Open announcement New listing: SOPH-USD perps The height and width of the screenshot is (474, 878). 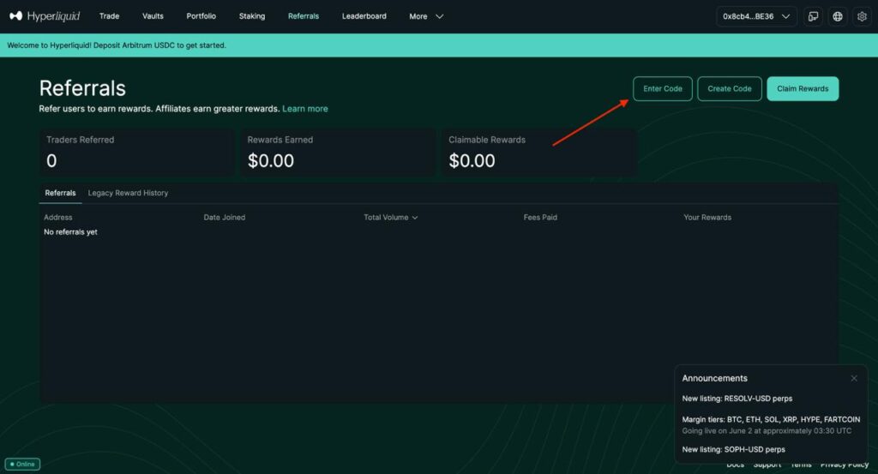tap(734, 449)
